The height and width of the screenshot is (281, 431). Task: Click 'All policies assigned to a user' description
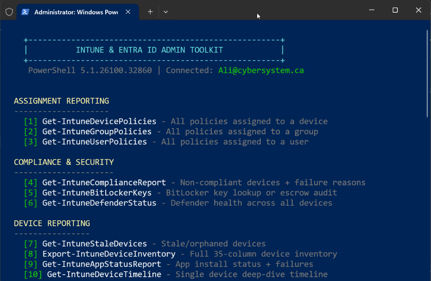(x=235, y=142)
